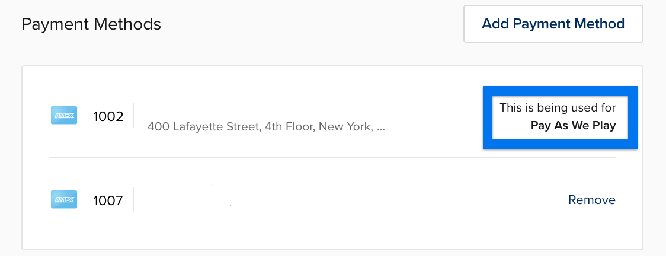Click the word "New York" in the address
This screenshot has width=666, height=261.
click(346, 127)
